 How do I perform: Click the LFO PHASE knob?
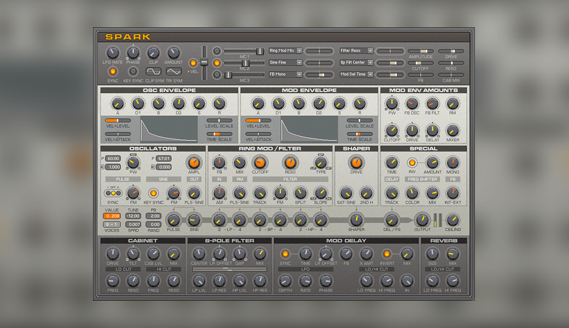click(133, 53)
